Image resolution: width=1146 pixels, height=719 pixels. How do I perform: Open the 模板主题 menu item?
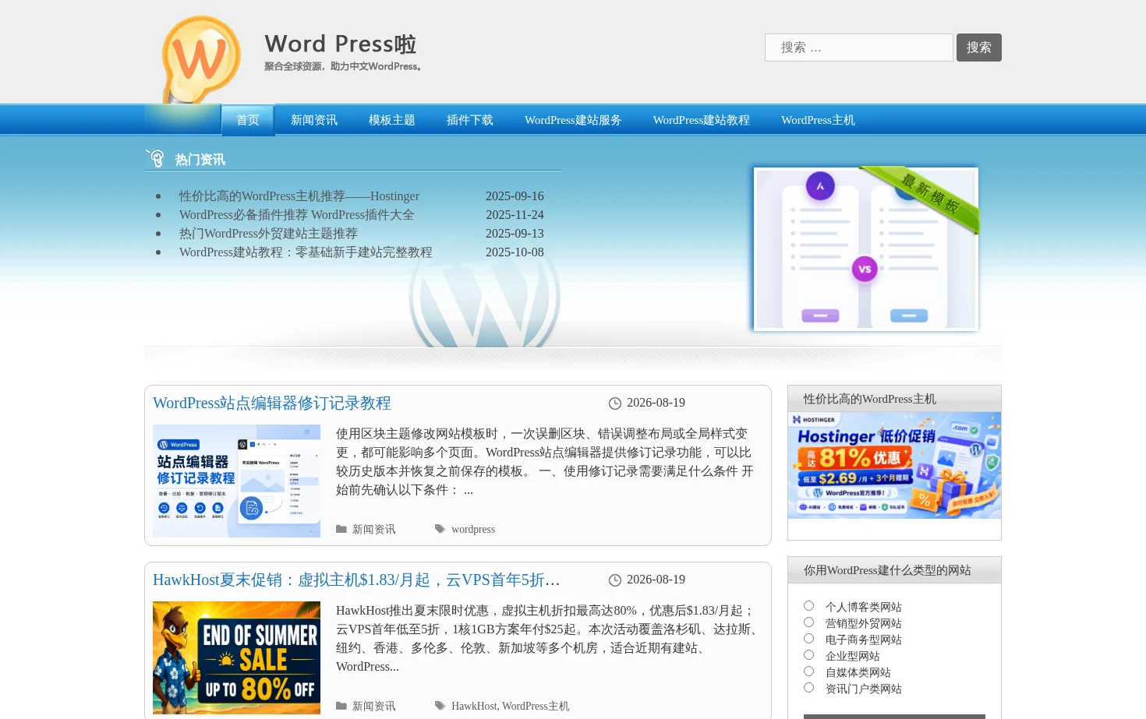[x=392, y=120]
